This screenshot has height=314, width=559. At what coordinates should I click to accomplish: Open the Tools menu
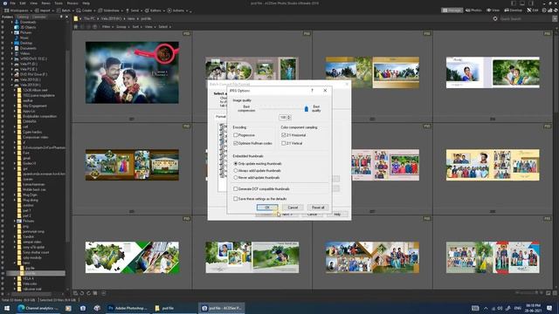59,3
